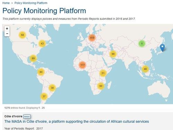173x130 pixels.
Task: Zoom in on the map
Action: [x=7, y=29]
